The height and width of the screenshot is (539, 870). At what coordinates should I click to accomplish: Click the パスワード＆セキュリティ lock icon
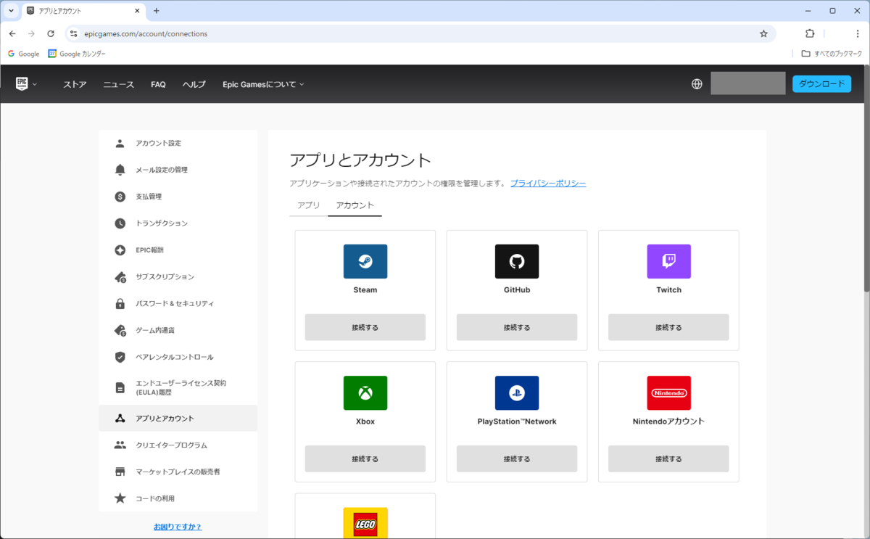120,303
